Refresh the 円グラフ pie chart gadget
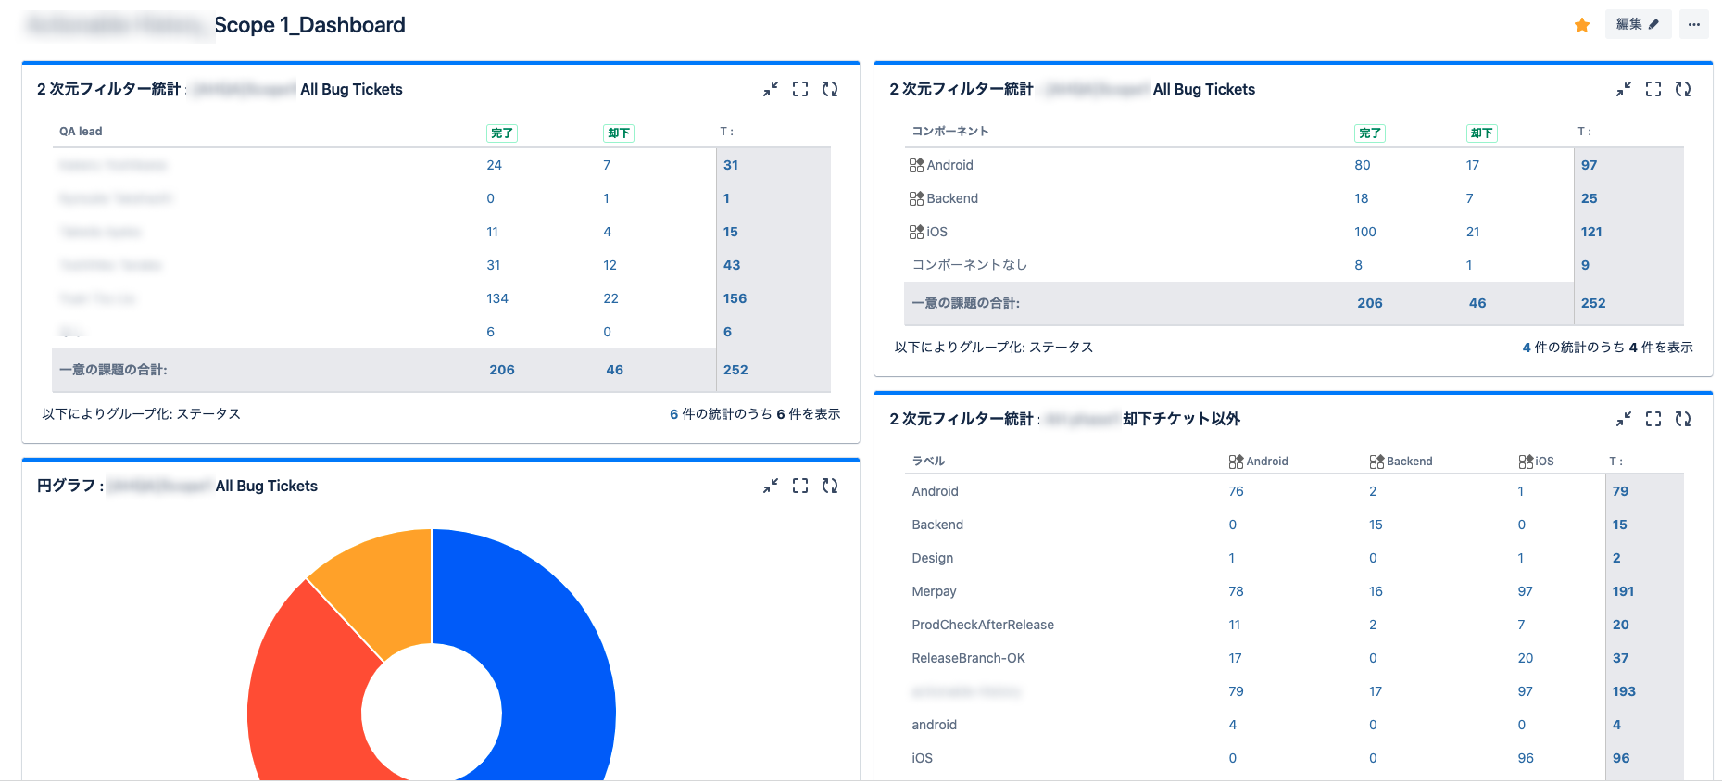The image size is (1722, 784). pos(830,486)
